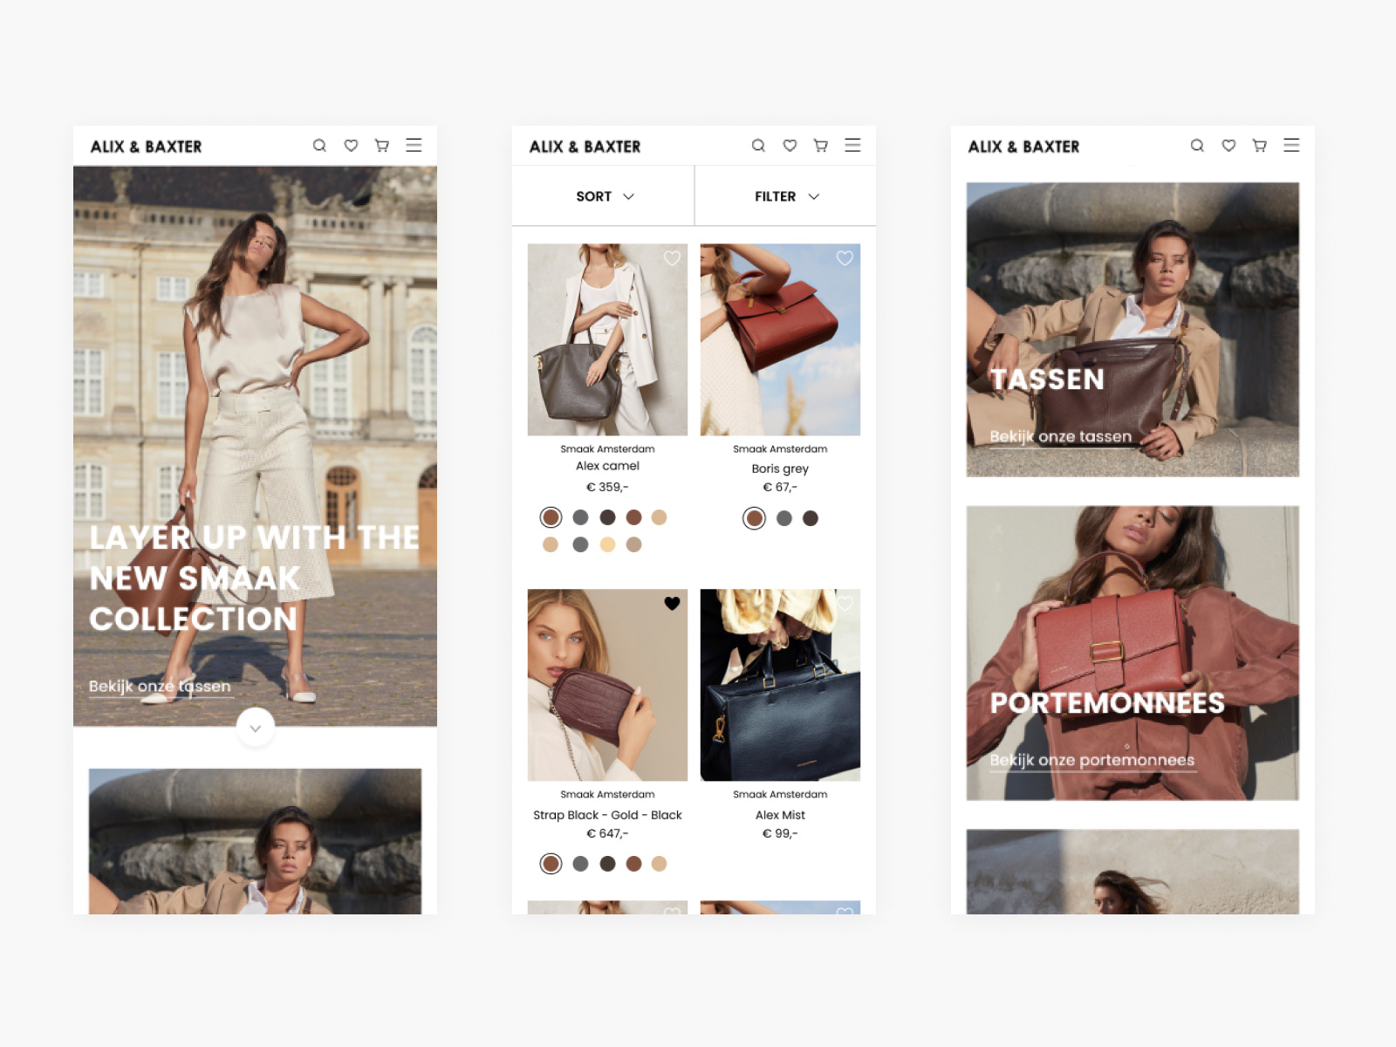The height and width of the screenshot is (1047, 1396).
Task: Click the 'Boris grey' product name
Action: (780, 469)
